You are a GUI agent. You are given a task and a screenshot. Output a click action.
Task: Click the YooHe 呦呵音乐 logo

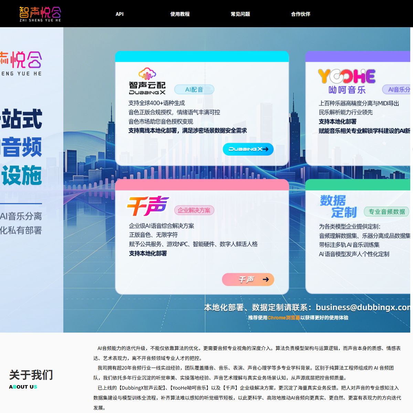tap(347, 82)
